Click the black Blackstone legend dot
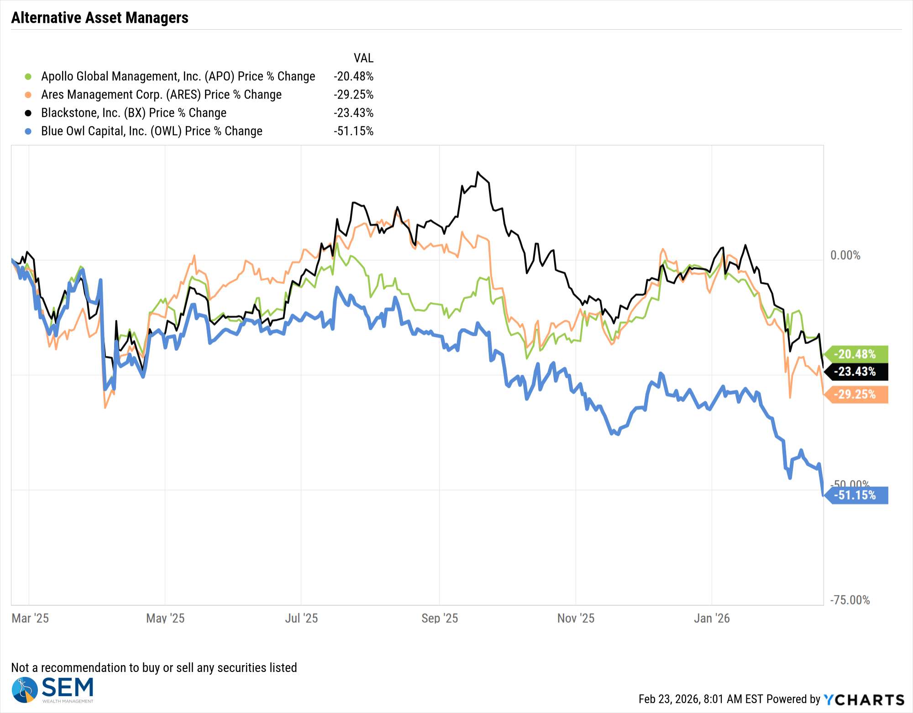Screen dimensions: 913x713 click(x=28, y=113)
